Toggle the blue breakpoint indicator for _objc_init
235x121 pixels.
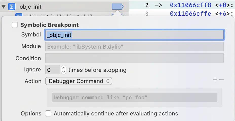click(x=118, y=7)
